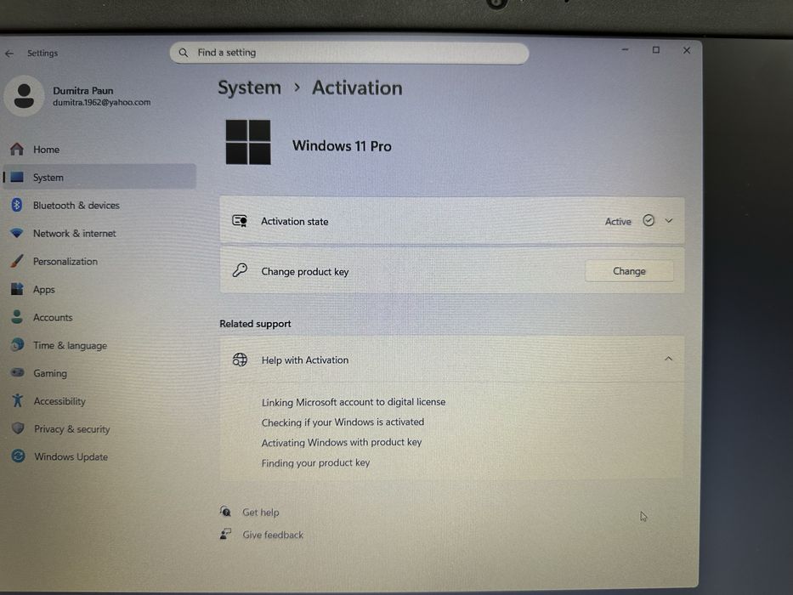
Task: Open Privacy & security settings
Action: (x=99, y=428)
